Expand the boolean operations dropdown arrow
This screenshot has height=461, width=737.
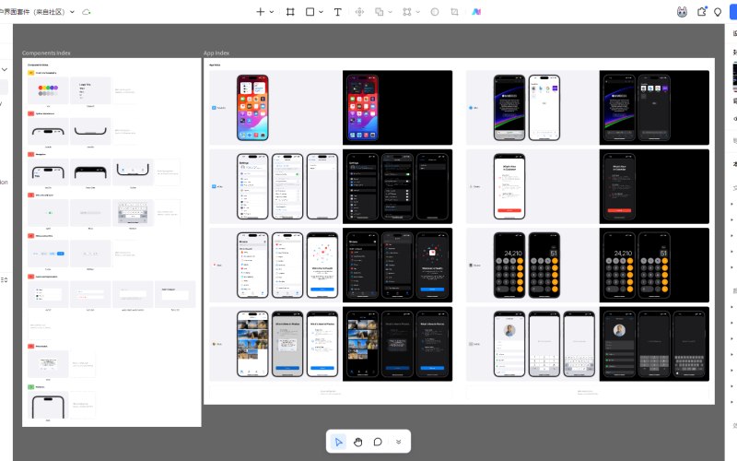coord(390,12)
